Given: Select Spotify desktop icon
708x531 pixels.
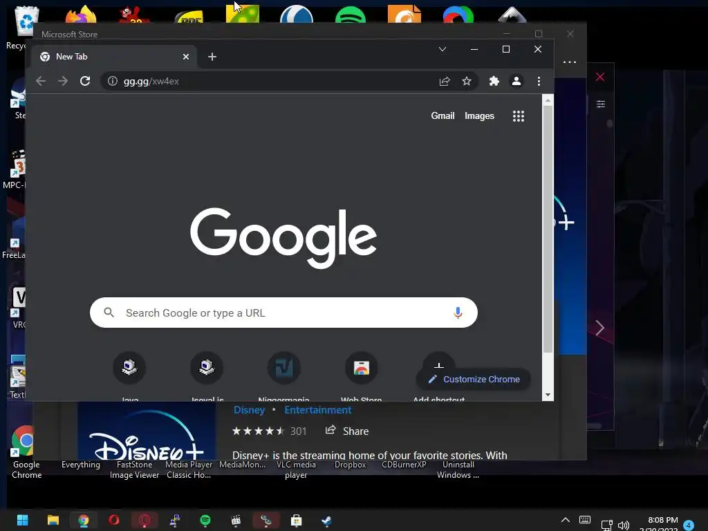Looking at the screenshot, I should 351,15.
